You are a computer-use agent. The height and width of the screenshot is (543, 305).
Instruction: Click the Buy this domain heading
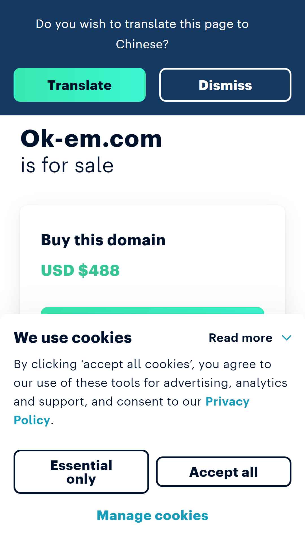[103, 240]
